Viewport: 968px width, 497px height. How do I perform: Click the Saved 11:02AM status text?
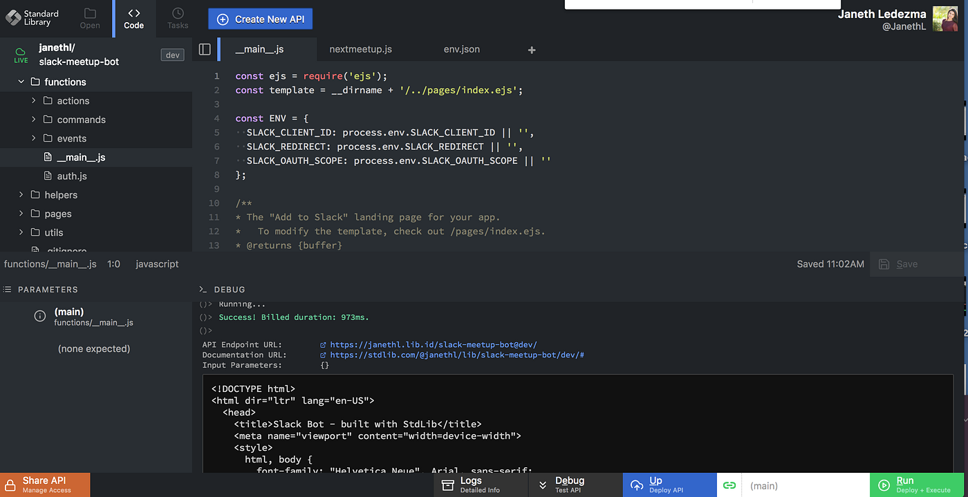click(x=830, y=264)
